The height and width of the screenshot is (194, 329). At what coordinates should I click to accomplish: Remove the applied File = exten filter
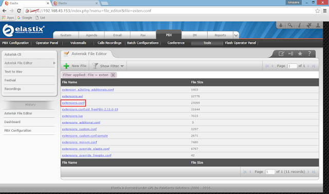pos(113,75)
